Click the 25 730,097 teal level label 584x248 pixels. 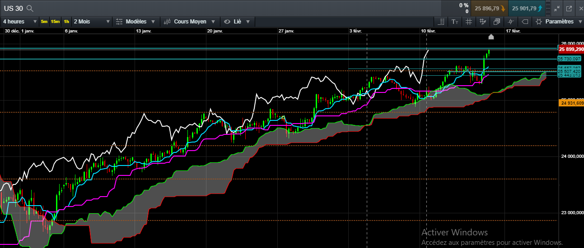pos(569,59)
